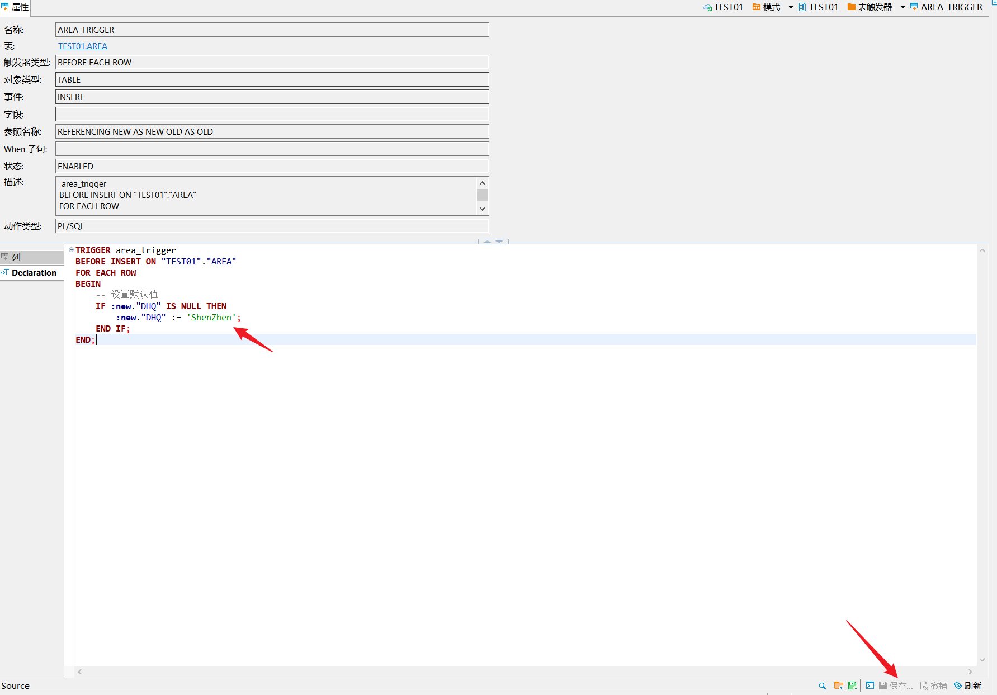The width and height of the screenshot is (997, 695).
Task: Click the 触发器类型 field BEFORE EACH ROW
Action: (x=272, y=62)
